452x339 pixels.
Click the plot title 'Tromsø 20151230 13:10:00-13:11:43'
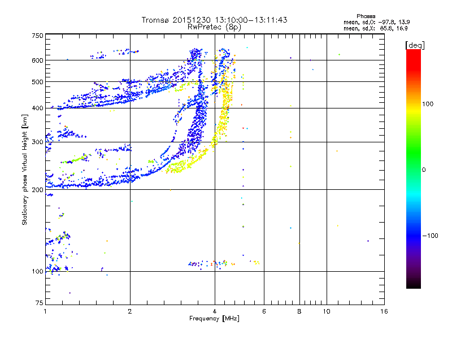coord(214,20)
